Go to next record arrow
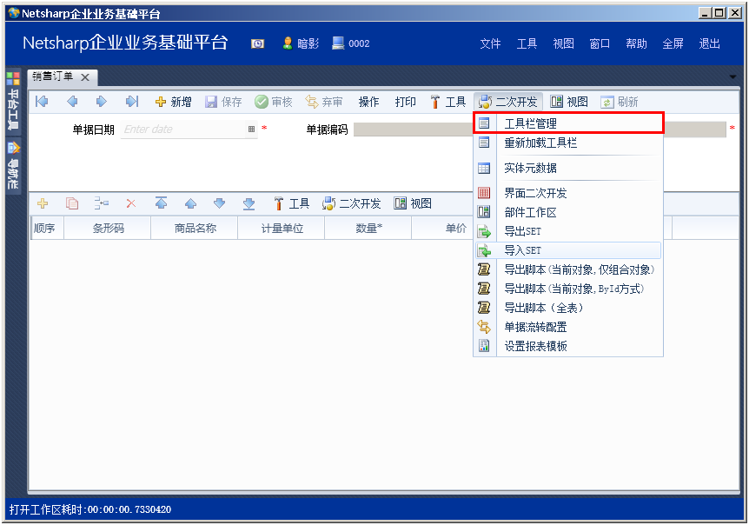 click(x=102, y=102)
